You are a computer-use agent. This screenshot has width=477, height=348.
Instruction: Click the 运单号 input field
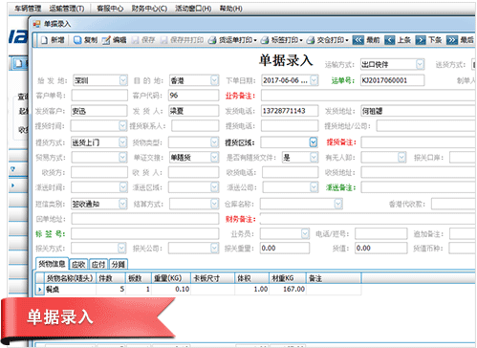click(392, 80)
